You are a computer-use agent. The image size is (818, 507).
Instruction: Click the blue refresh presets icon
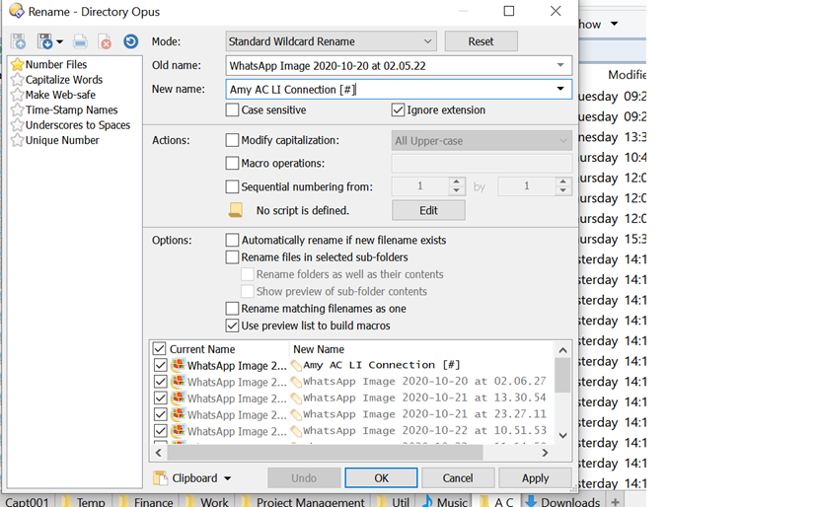pos(130,41)
